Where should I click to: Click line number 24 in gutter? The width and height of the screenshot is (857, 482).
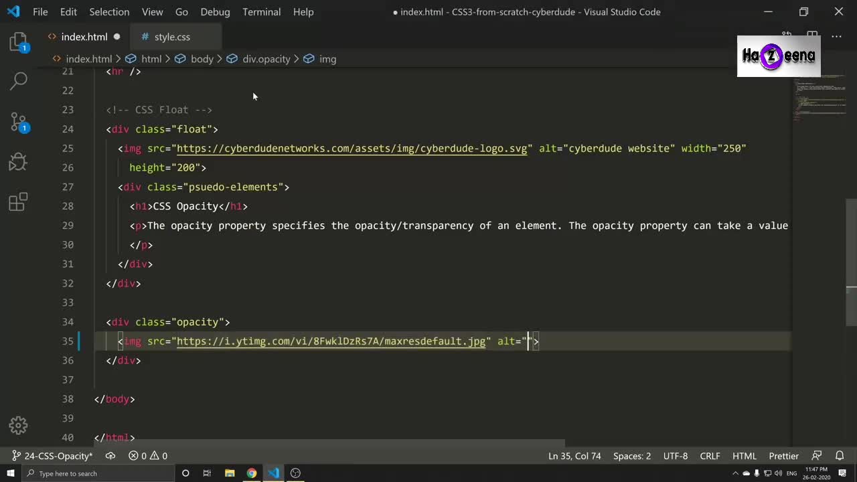point(68,129)
